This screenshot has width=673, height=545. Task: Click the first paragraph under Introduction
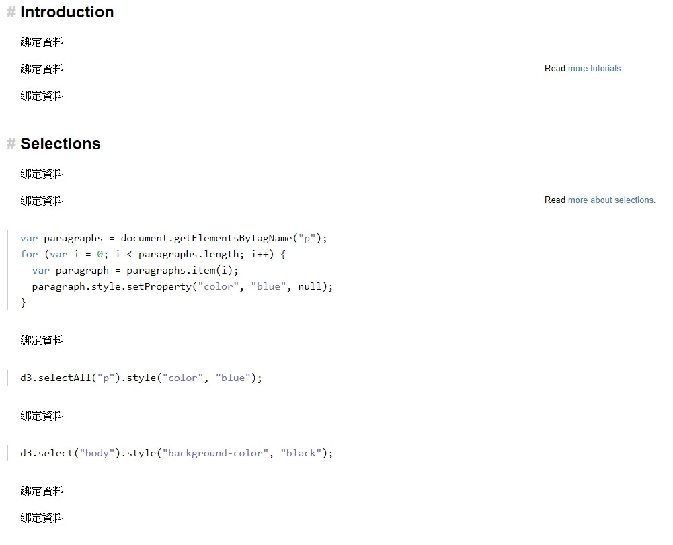42,42
